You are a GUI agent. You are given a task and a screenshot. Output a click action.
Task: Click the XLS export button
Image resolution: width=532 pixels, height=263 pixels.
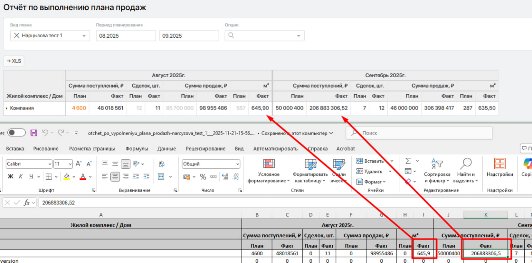[14, 61]
